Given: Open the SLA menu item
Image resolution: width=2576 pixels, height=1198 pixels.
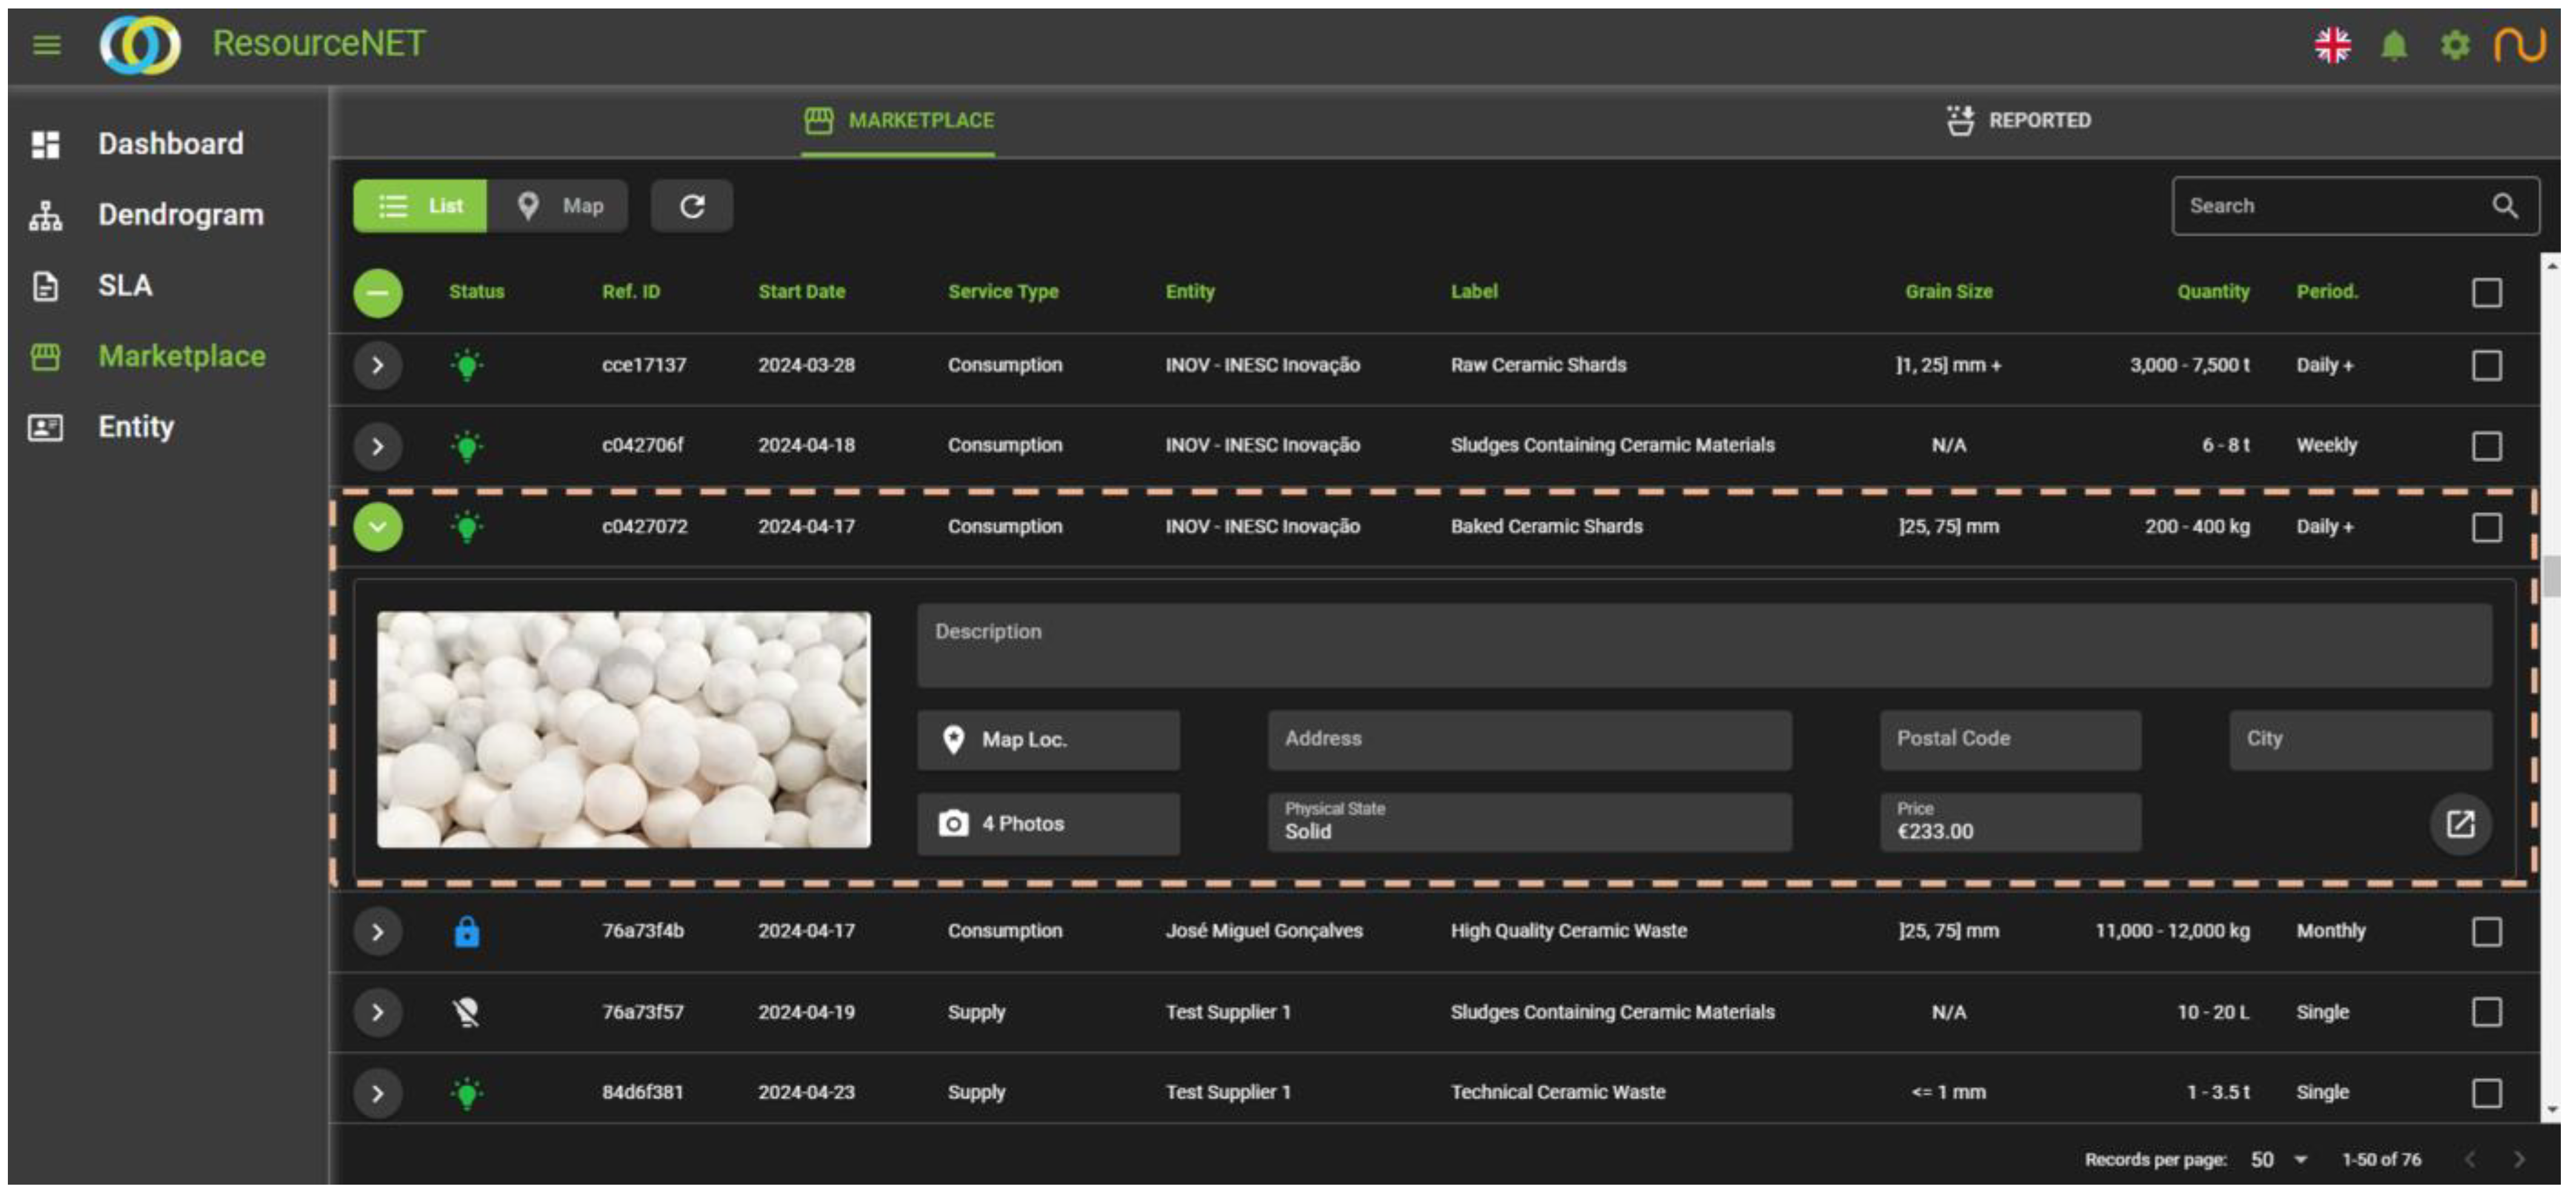Looking at the screenshot, I should (x=125, y=286).
